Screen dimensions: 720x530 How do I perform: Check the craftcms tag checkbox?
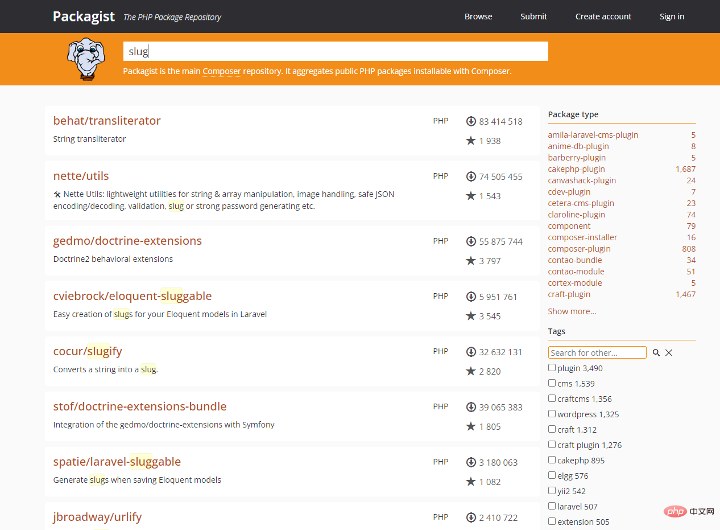(552, 398)
